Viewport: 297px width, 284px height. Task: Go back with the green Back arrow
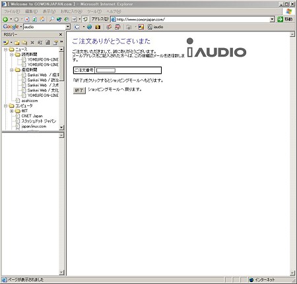coord(5,20)
